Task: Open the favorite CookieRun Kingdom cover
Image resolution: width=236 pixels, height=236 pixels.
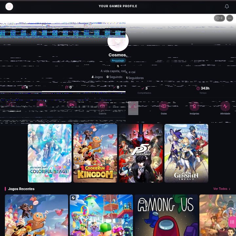Action: point(95,153)
